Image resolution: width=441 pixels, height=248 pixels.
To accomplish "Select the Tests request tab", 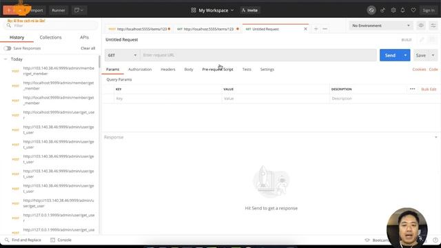I will (x=247, y=69).
